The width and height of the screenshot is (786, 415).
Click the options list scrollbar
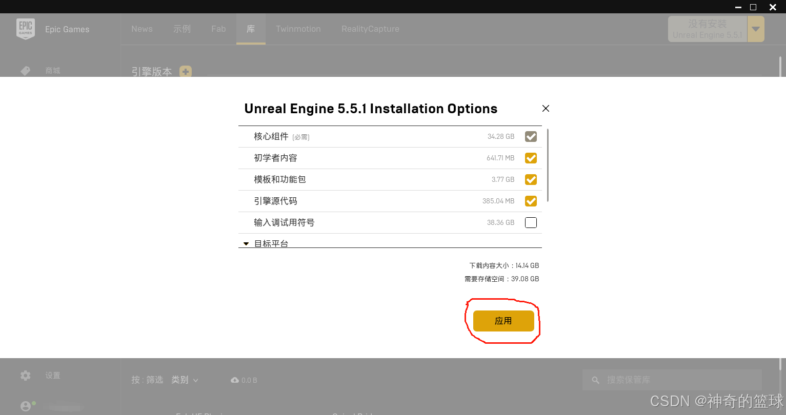548,165
